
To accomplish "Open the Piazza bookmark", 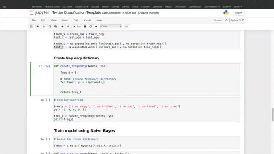I will pos(168,7).
